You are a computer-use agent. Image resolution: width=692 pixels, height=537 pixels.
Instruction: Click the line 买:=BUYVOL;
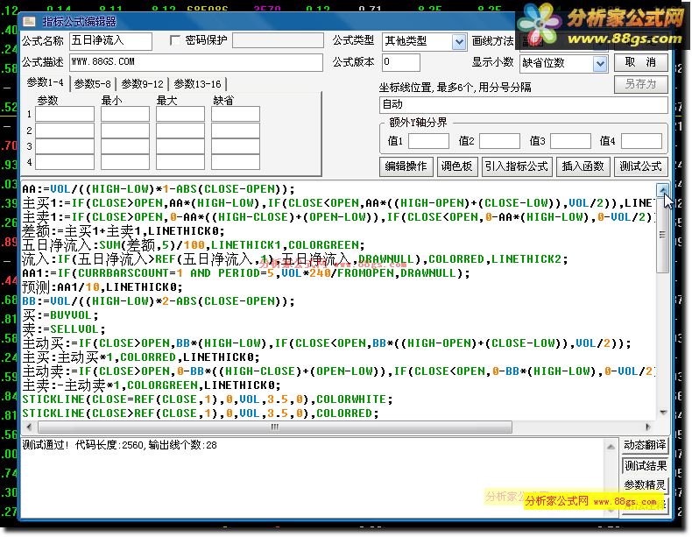coord(60,315)
